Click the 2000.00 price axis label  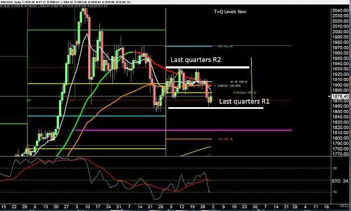pyautogui.click(x=340, y=32)
